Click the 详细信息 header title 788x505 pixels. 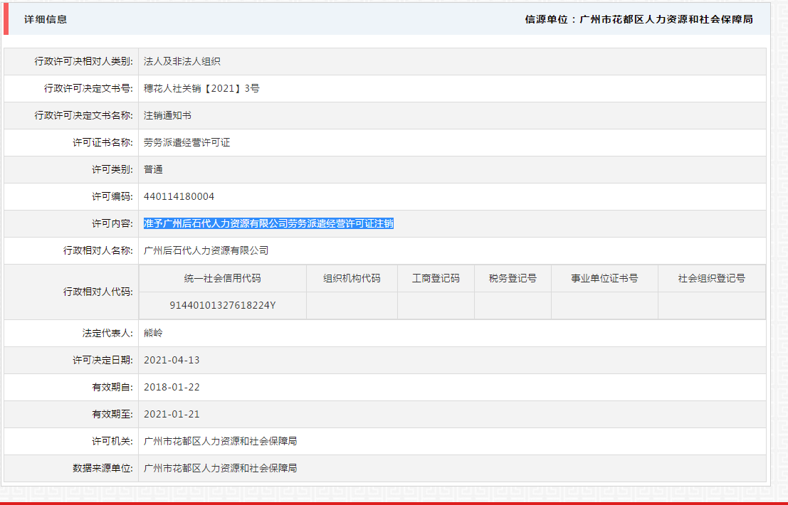[x=46, y=20]
